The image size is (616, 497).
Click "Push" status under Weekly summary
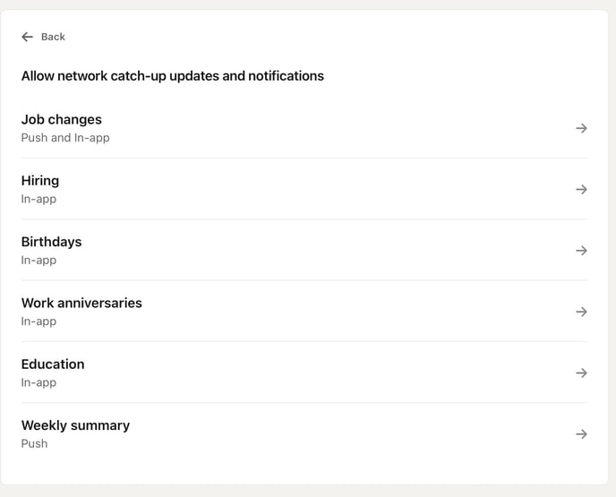tap(34, 443)
